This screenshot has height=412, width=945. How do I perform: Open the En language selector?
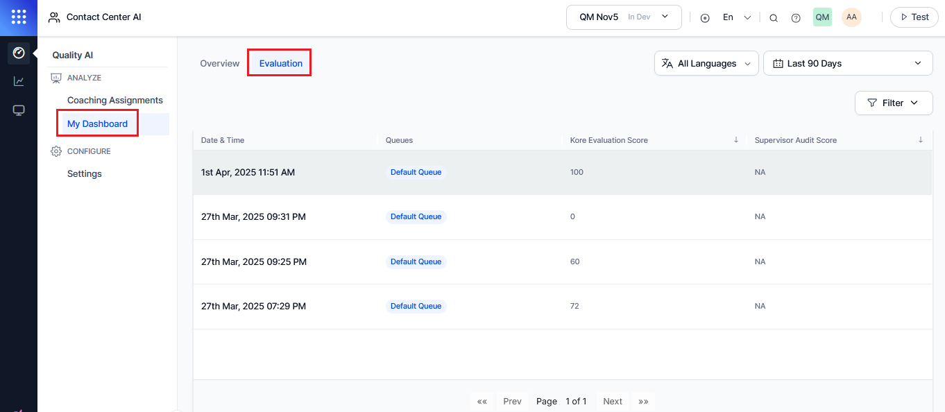tap(736, 17)
